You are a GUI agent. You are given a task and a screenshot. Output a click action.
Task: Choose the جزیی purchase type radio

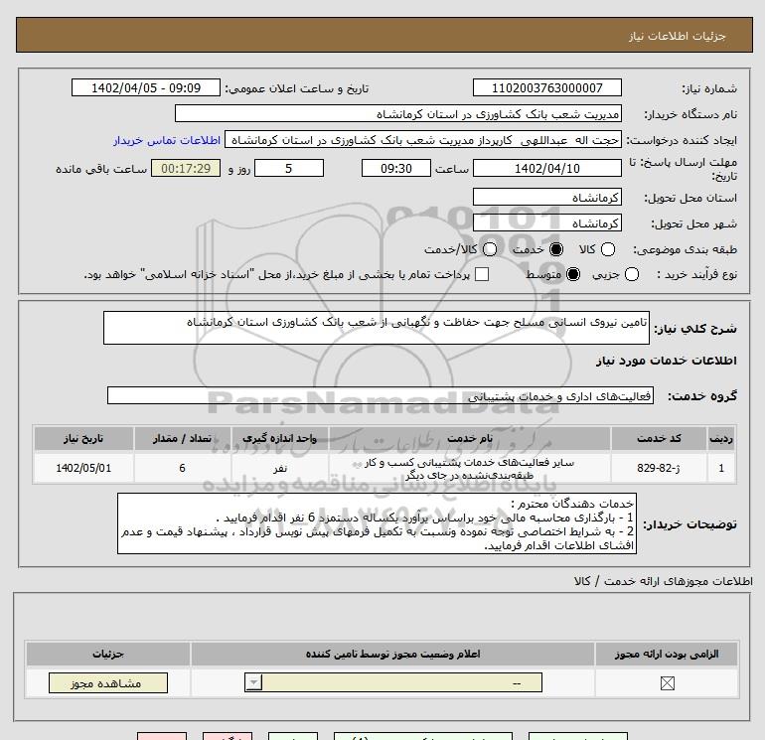coord(632,274)
